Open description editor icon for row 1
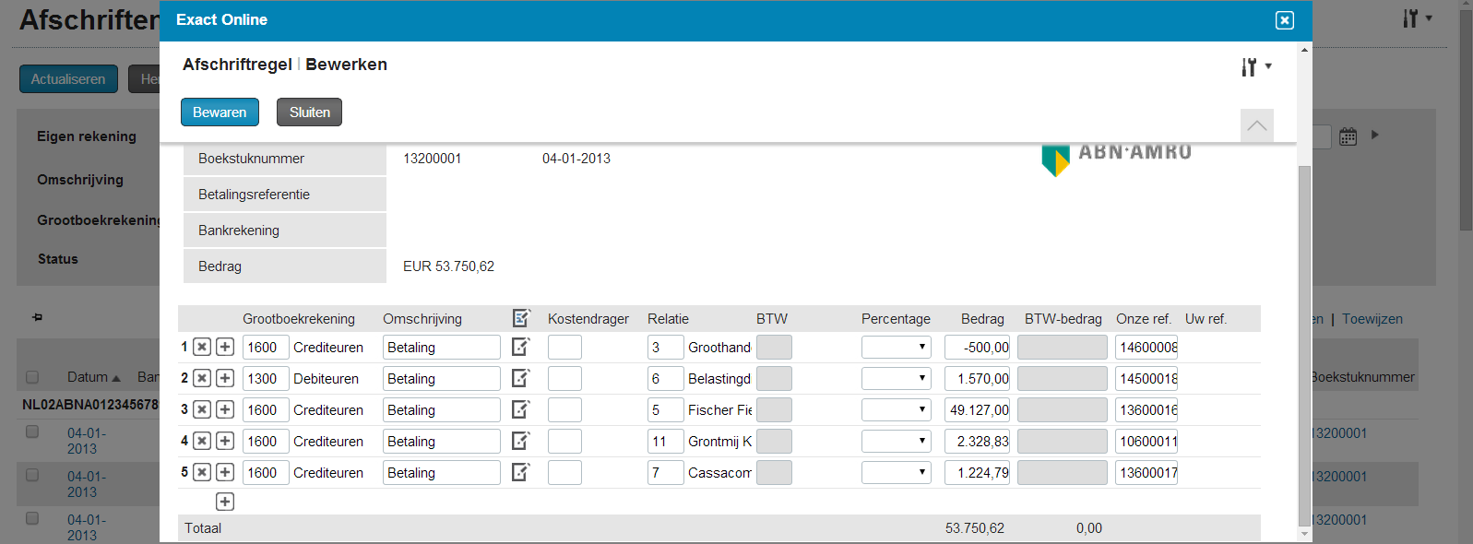 click(521, 348)
